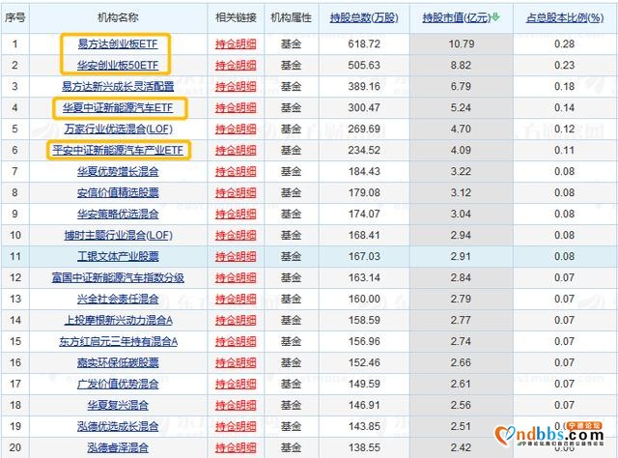View 持仓明细 for row 5 万家行业优选
618x458 pixels.
[x=236, y=129]
